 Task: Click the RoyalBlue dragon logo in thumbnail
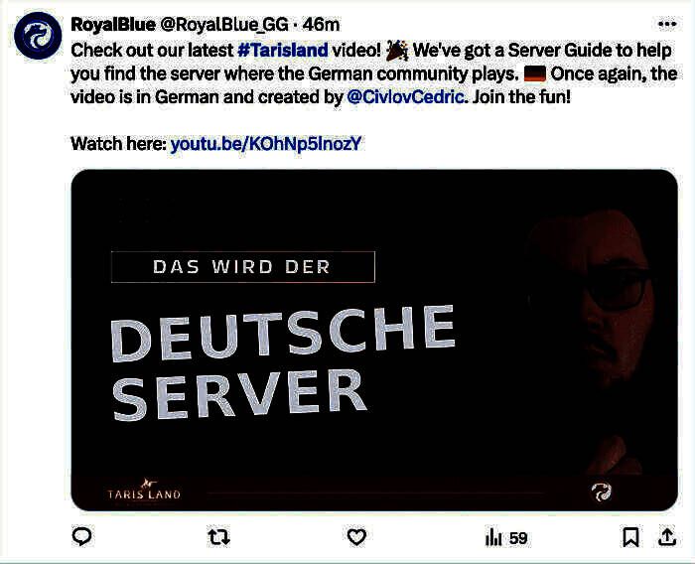pyautogui.click(x=602, y=493)
